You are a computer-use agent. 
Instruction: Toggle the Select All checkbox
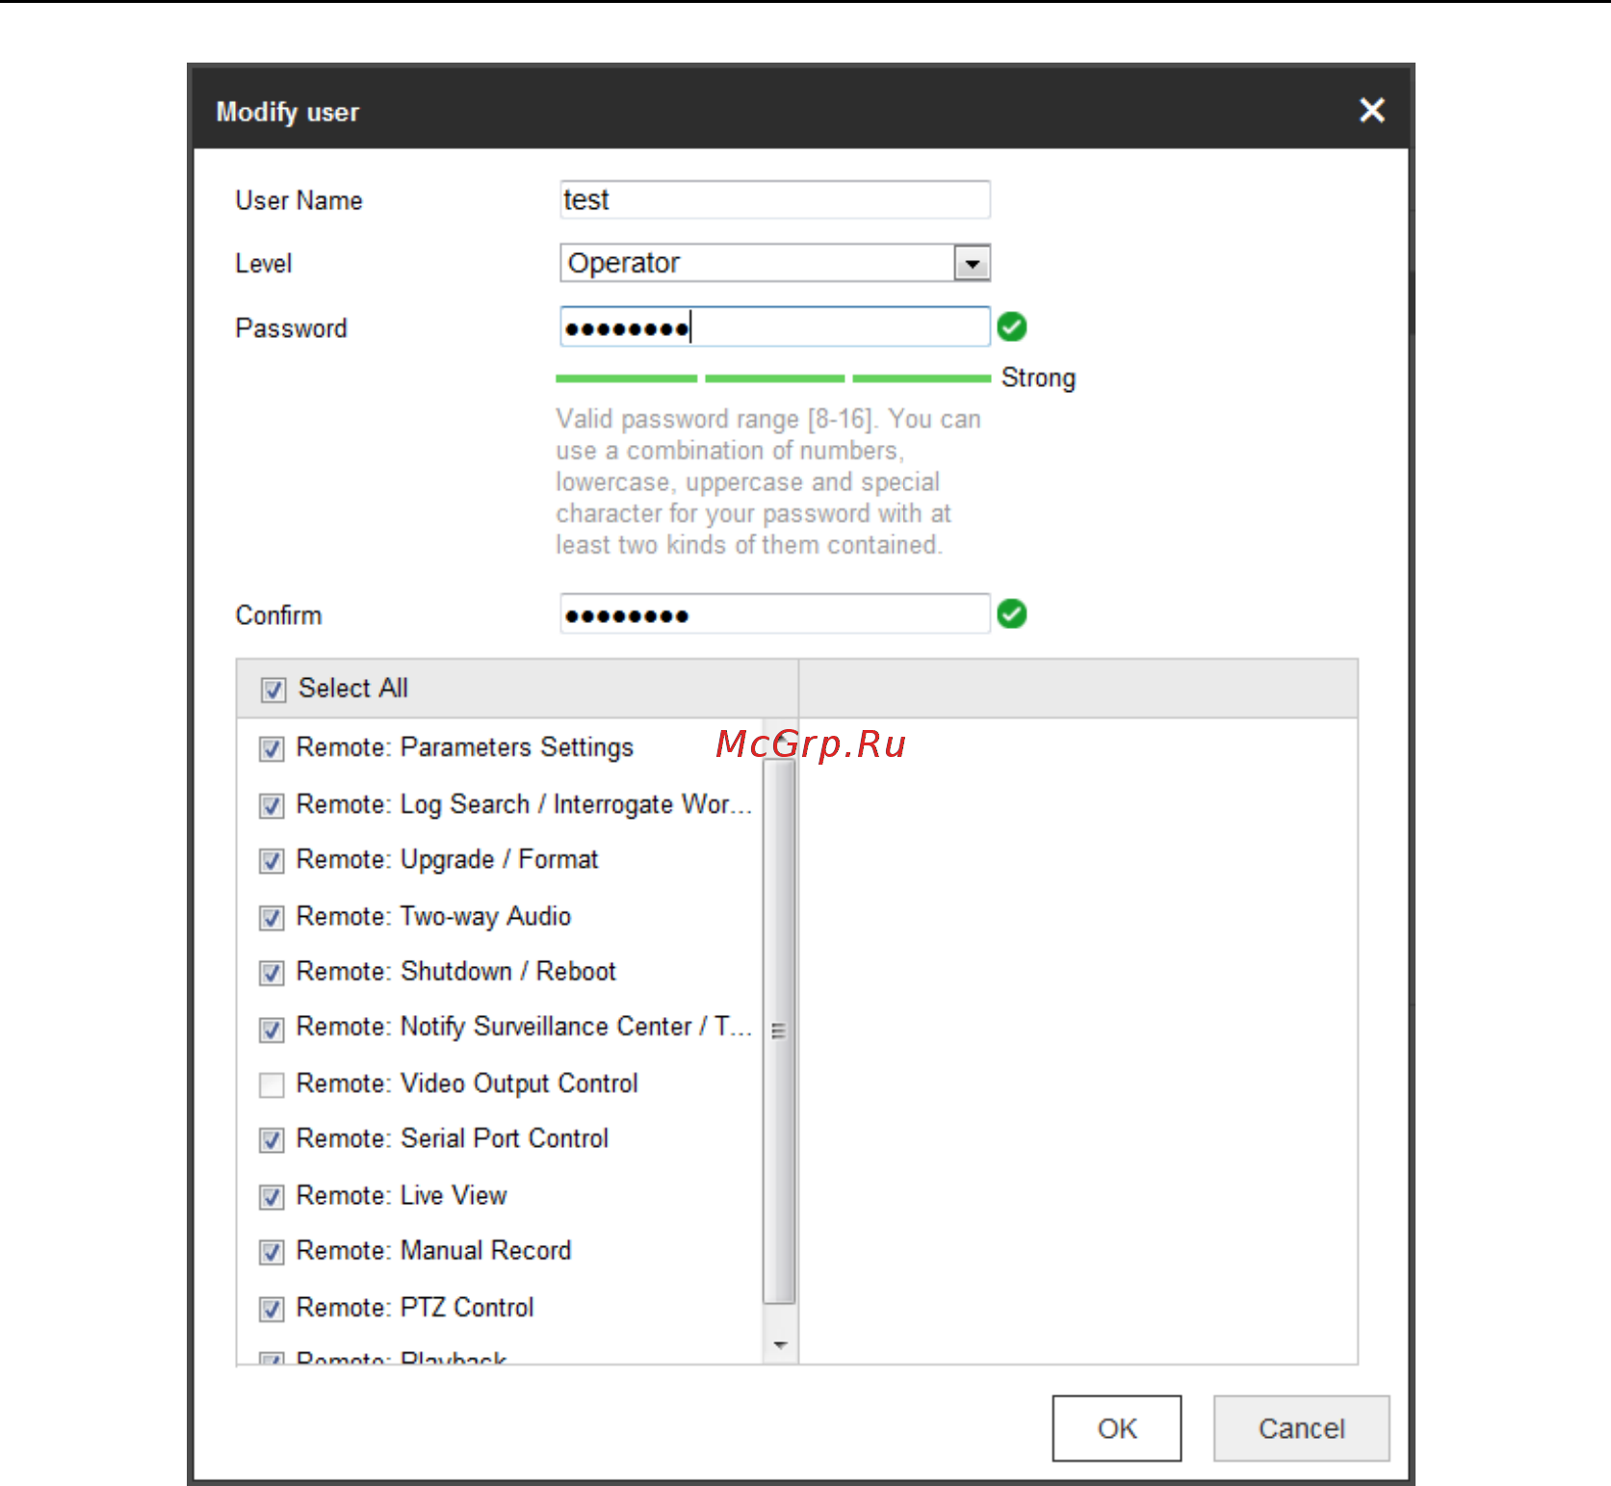[x=273, y=690]
